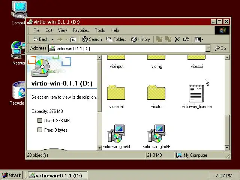Image resolution: width=240 pixels, height=180 pixels.
Task: Open the View menu
Action: coord(63,30)
